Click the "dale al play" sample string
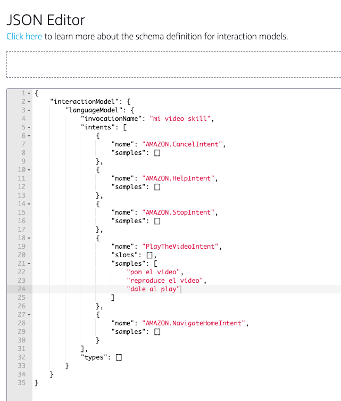 154,289
